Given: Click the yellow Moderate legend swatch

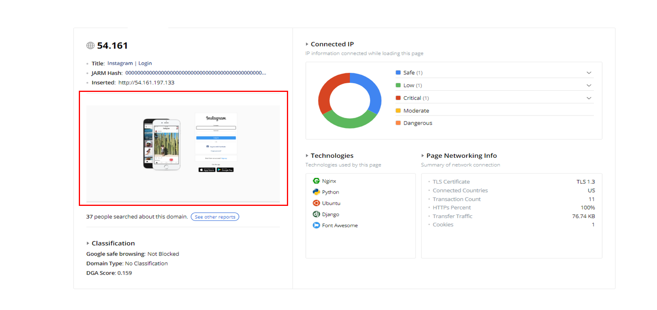Looking at the screenshot, I should point(398,110).
